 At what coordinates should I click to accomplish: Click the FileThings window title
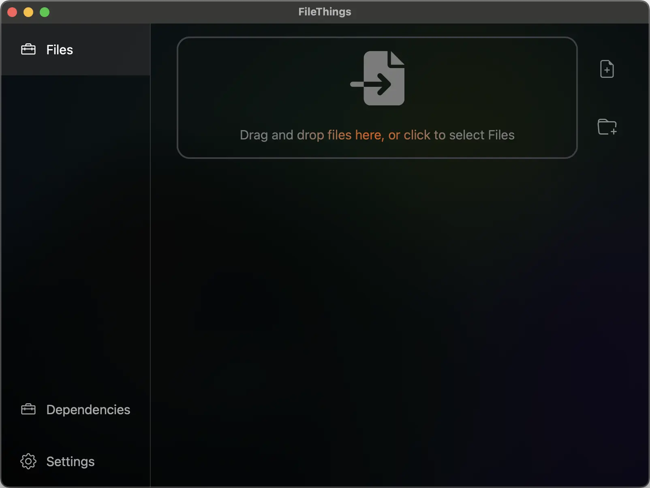click(324, 12)
